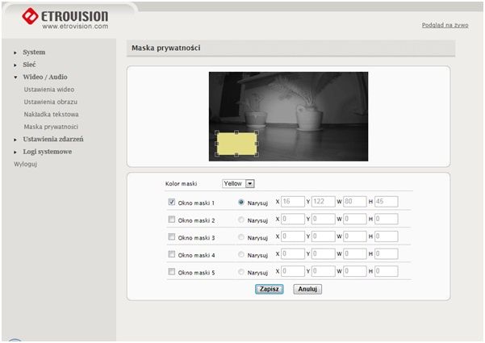Enable Okno maski 2 checkbox
Image resolution: width=485 pixels, height=343 pixels.
coord(171,220)
